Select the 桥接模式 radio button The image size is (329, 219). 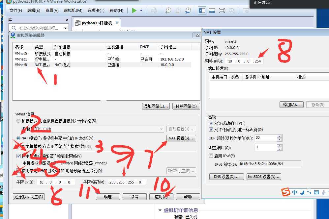(x=18, y=121)
